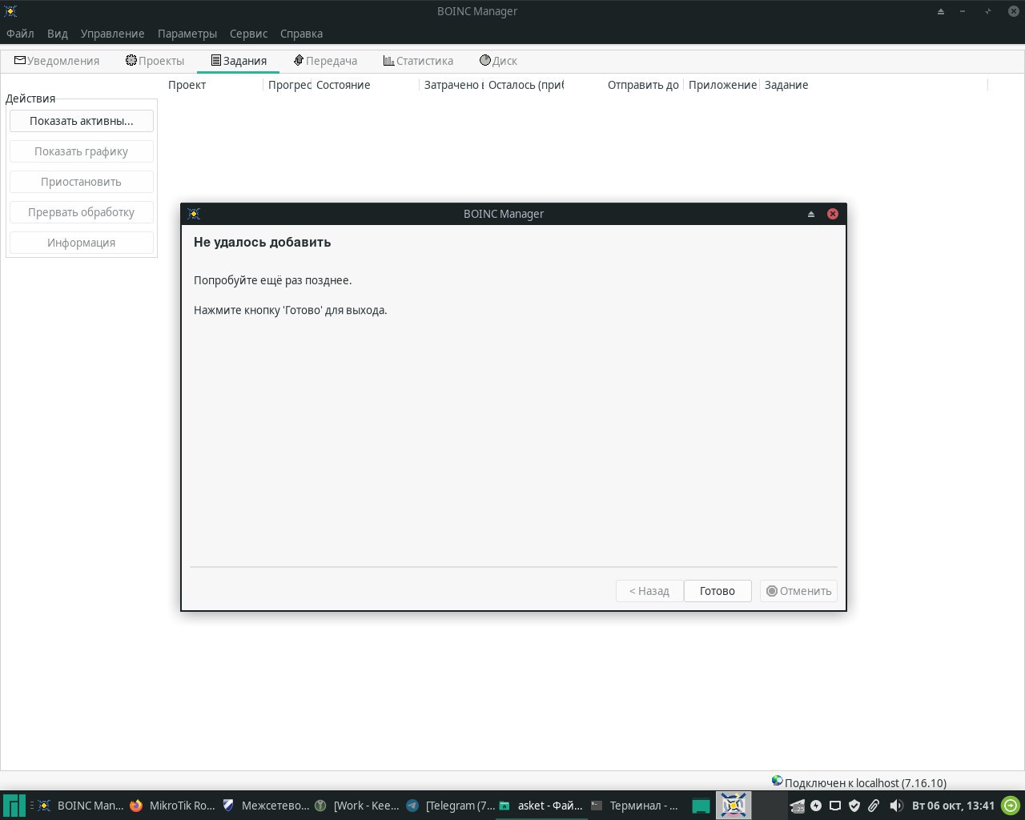The image size is (1025, 820).
Task: Switch to Терминал in the taskbar
Action: tap(634, 806)
